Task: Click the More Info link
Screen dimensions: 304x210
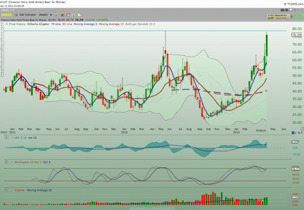Action: 281,18
